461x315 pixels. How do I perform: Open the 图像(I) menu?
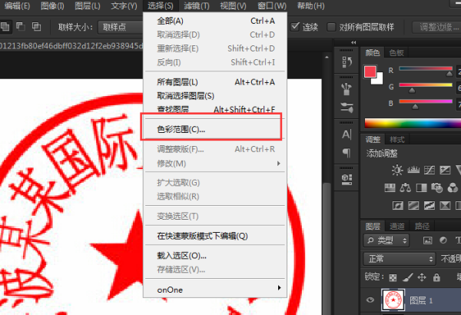52,5
